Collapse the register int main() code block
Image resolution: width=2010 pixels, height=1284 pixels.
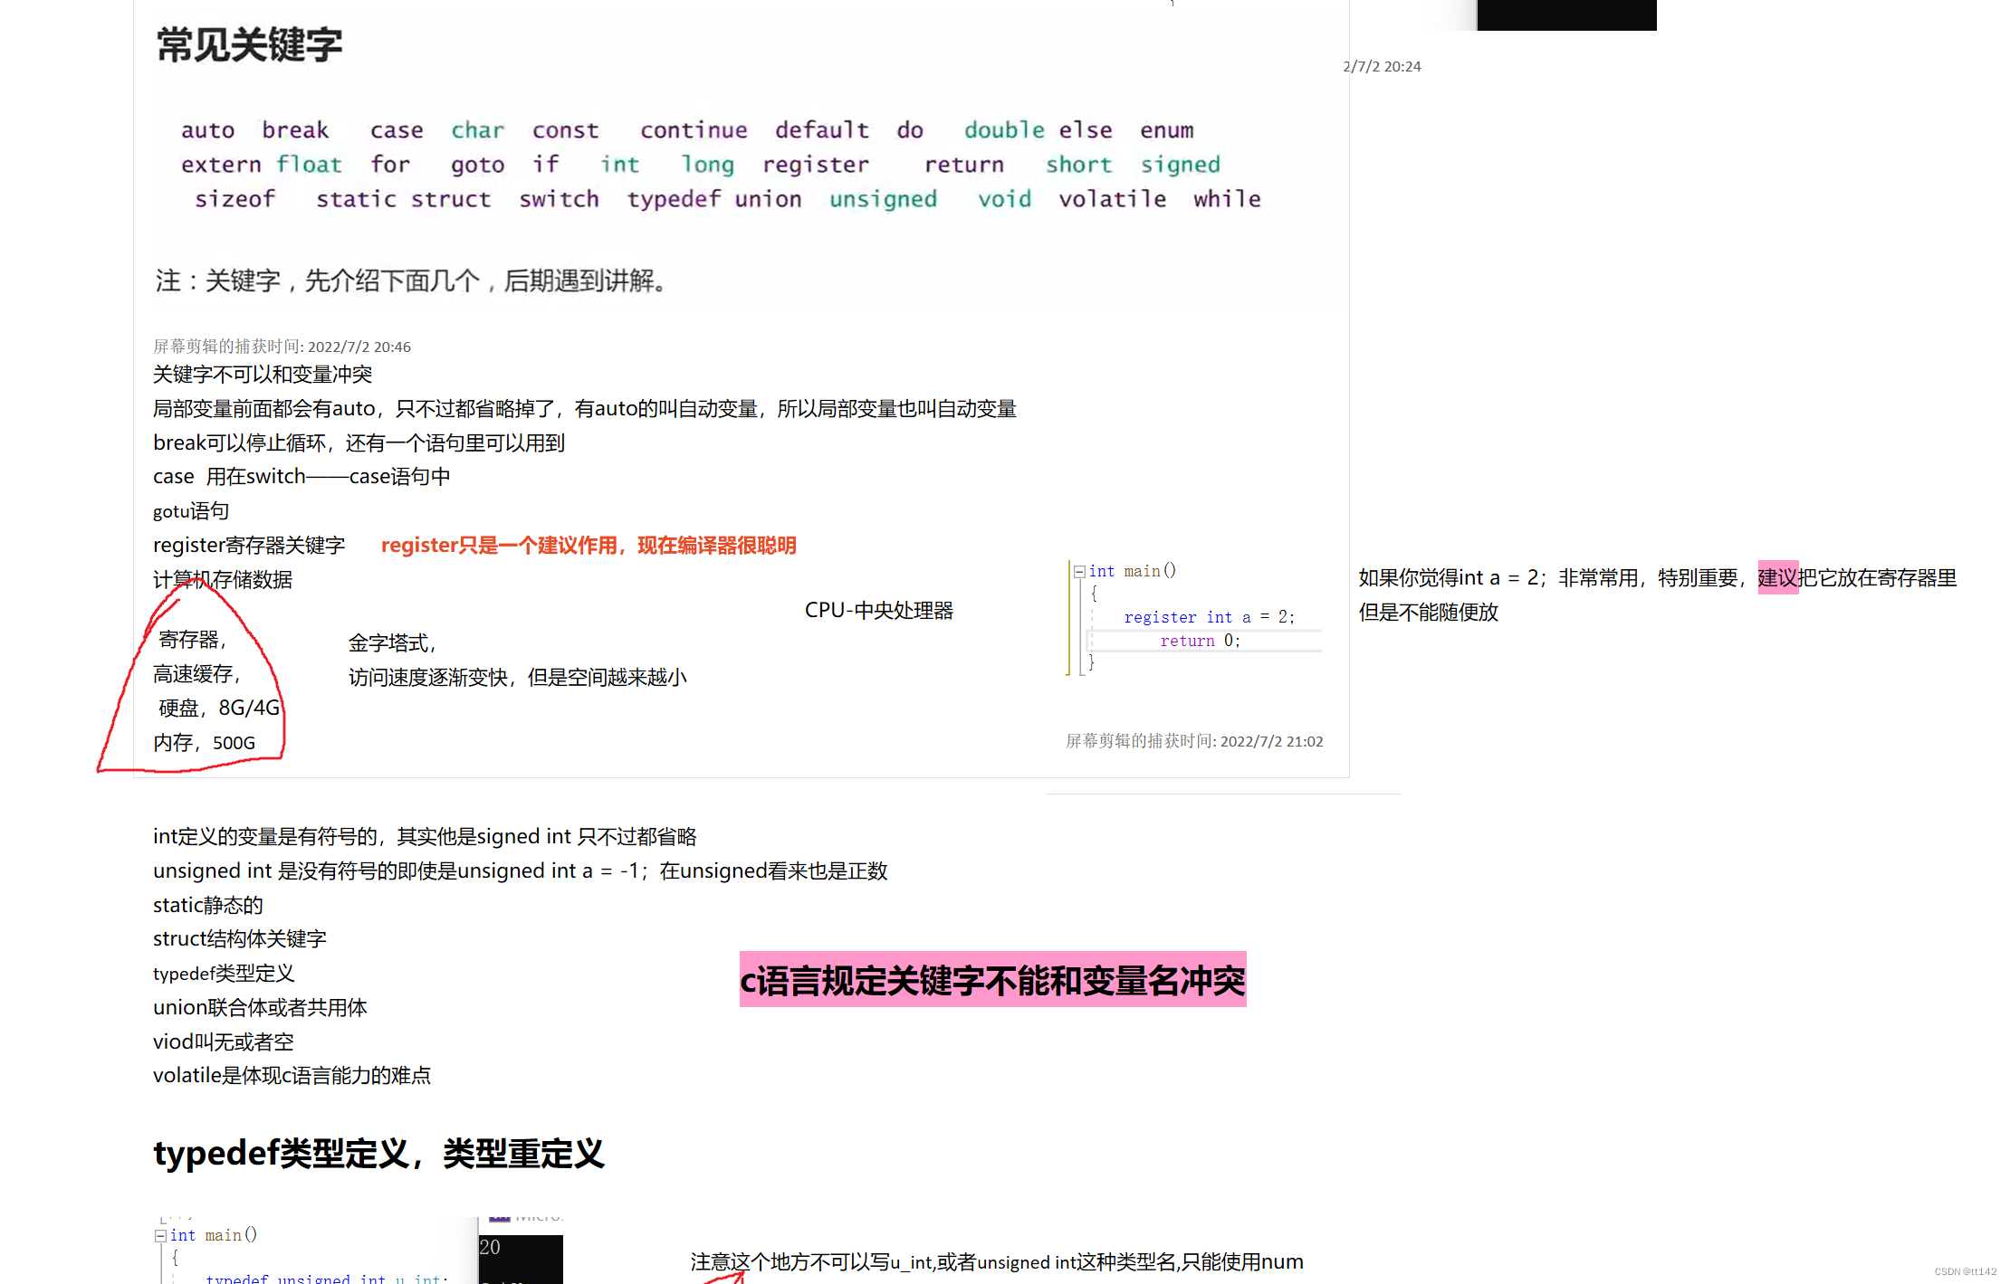(1079, 571)
